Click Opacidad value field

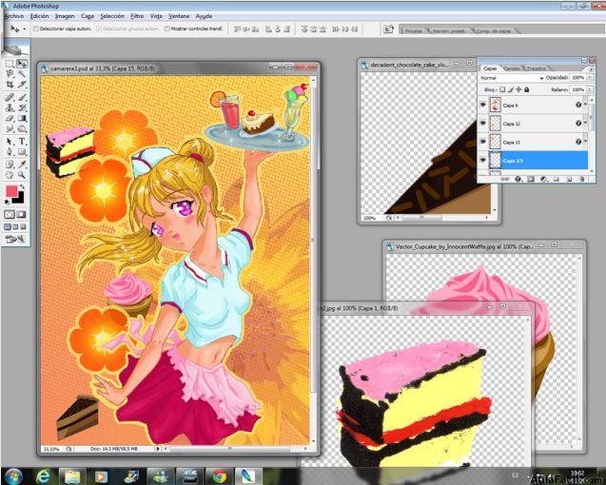click(x=578, y=78)
